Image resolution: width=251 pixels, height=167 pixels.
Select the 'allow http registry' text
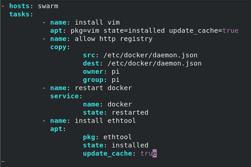point(113,39)
